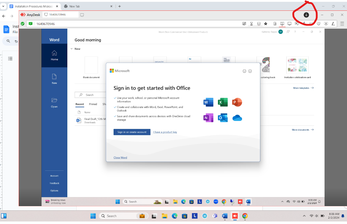Viewport: 347px width, 224px height.
Task: Open Microsoft Edge in local taskbar
Action: pyautogui.click(x=174, y=216)
